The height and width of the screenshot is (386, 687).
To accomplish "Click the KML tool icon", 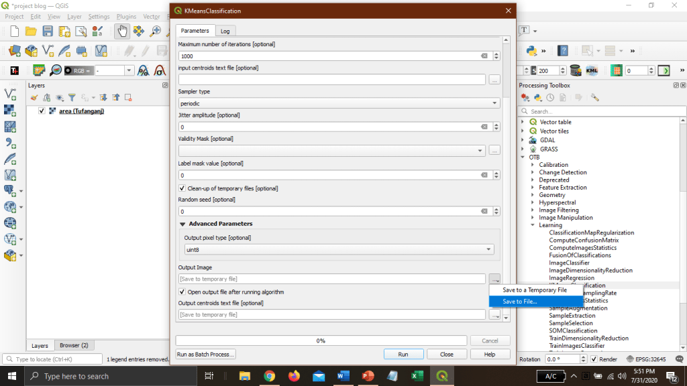I will [x=592, y=70].
